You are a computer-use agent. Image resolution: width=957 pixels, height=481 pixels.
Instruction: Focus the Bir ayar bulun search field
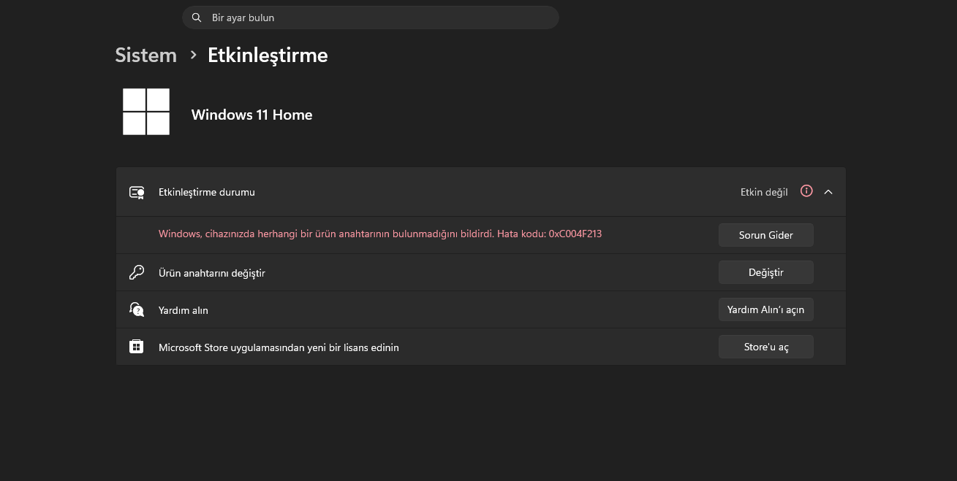click(x=371, y=18)
